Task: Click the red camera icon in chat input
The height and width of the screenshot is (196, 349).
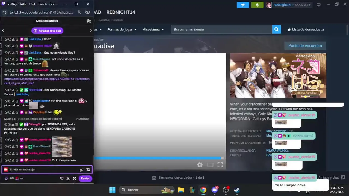Action: (6, 170)
